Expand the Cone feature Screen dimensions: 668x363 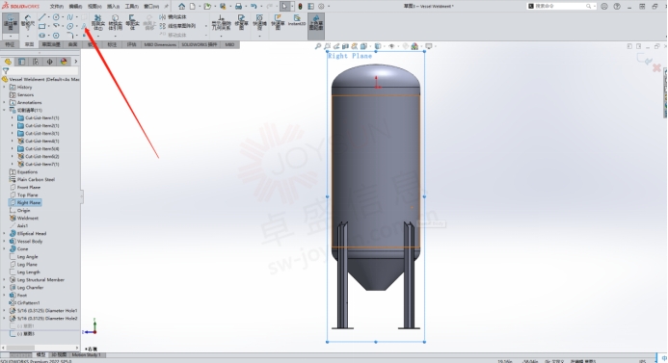tap(4, 249)
